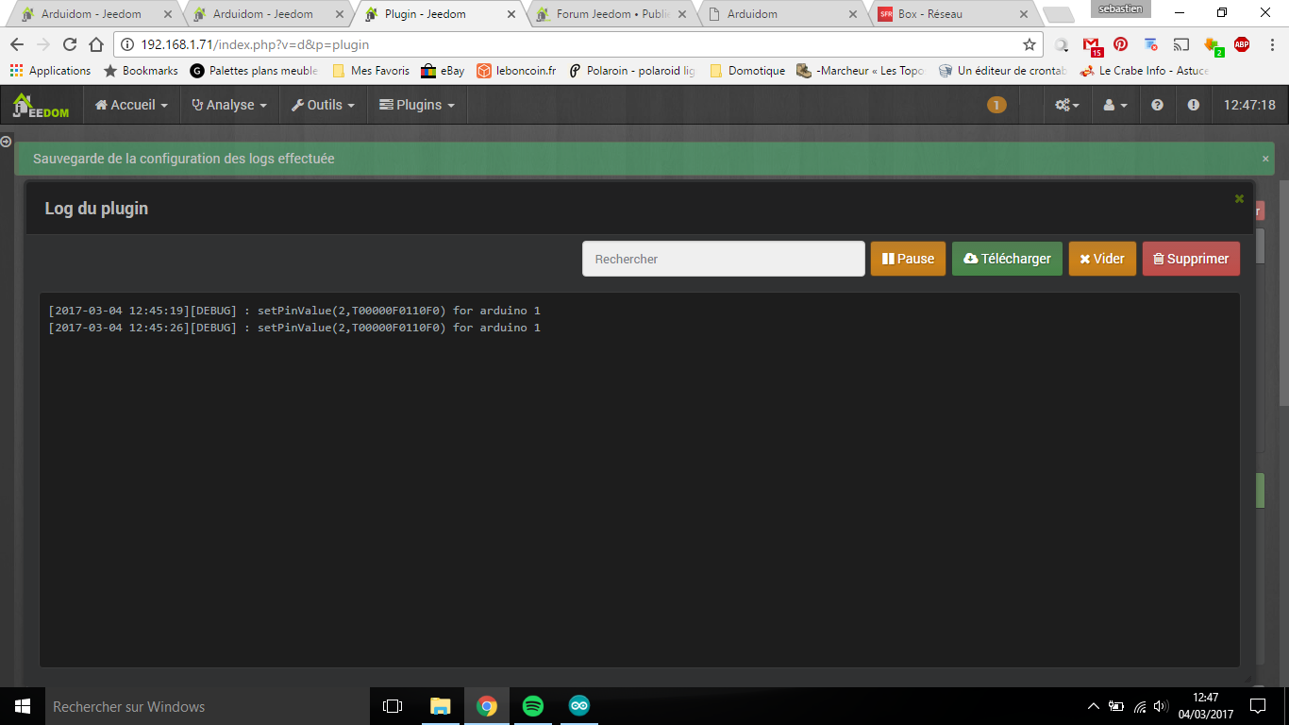The image size is (1289, 725).
Task: Click the popup blocker window extension icon
Action: pos(1150,44)
